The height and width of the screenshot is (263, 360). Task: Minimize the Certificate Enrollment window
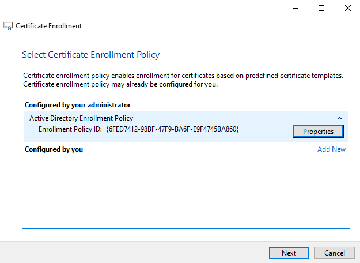pyautogui.click(x=294, y=8)
